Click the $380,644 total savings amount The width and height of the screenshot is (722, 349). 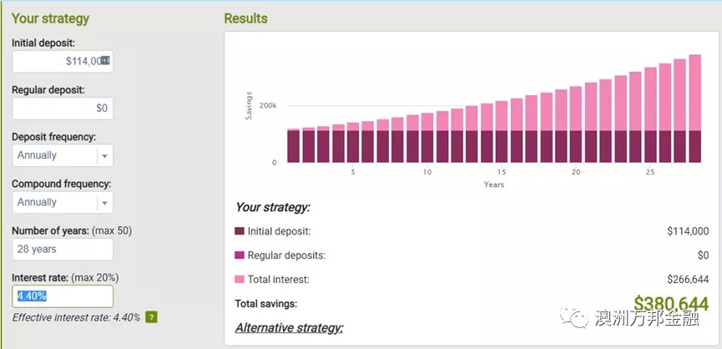(671, 304)
